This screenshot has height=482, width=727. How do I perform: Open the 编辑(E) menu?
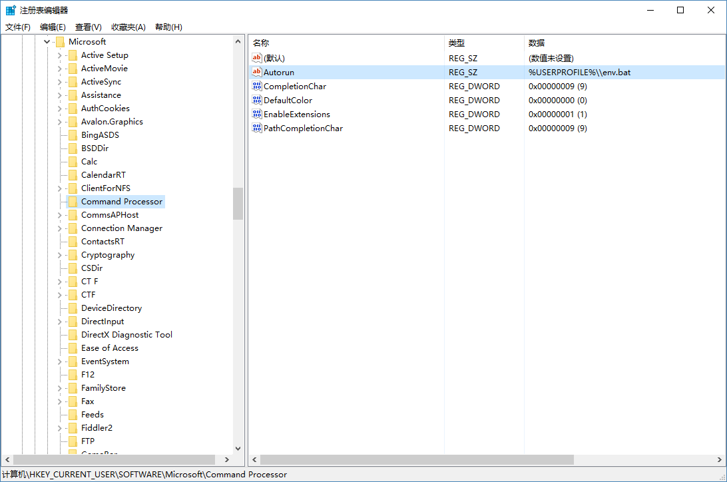click(x=52, y=27)
